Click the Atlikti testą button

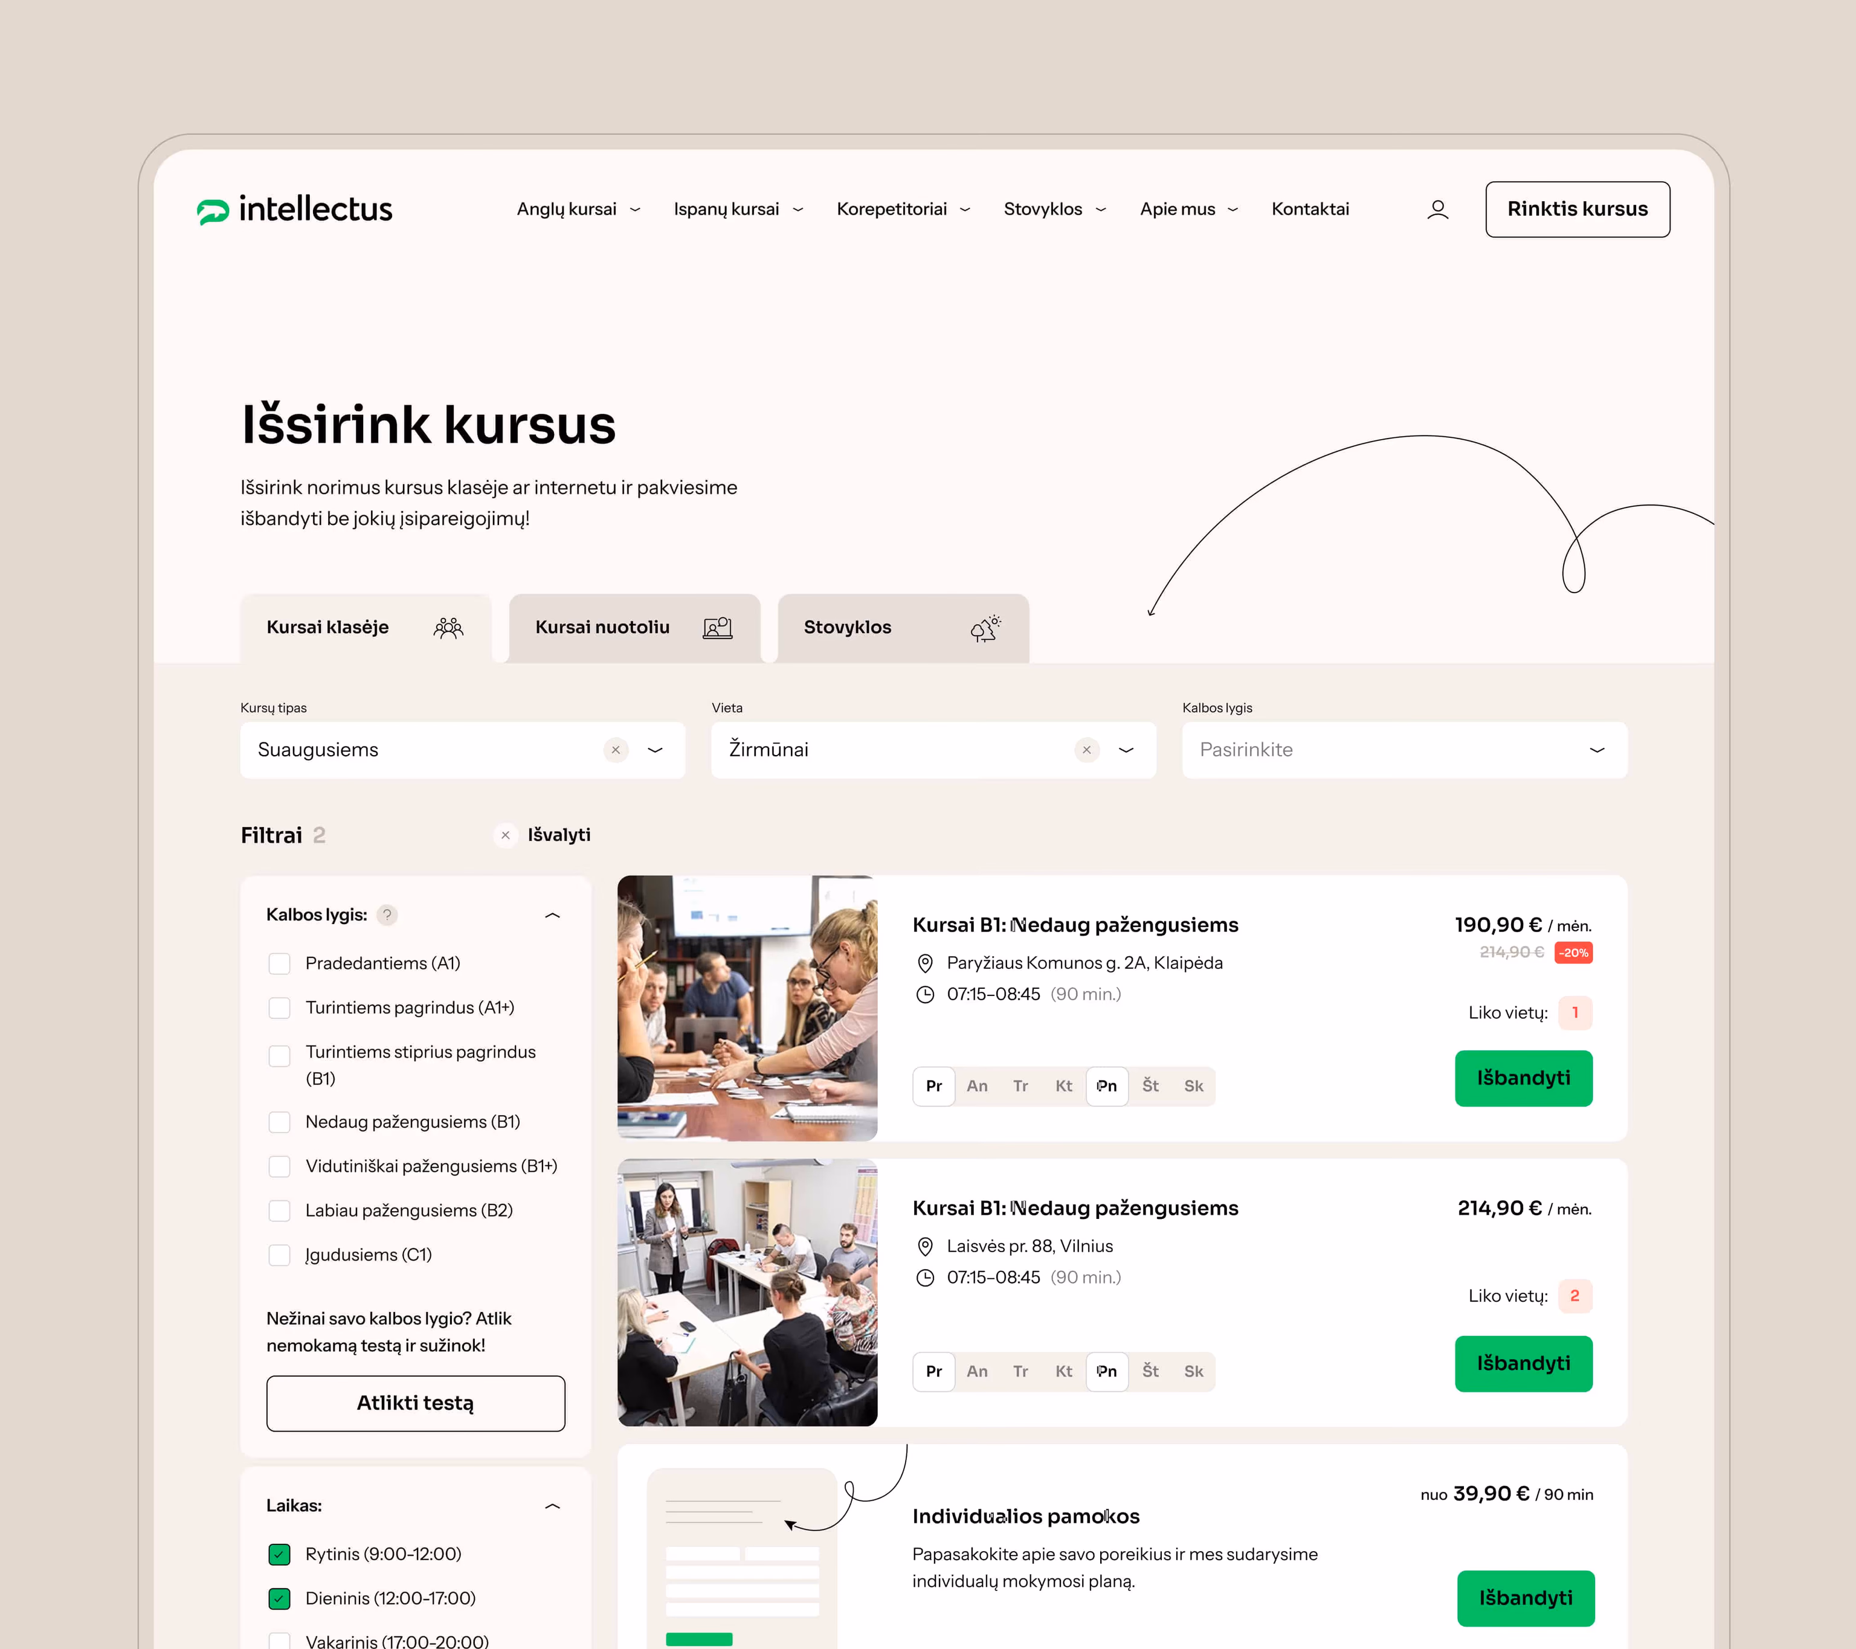point(416,1404)
